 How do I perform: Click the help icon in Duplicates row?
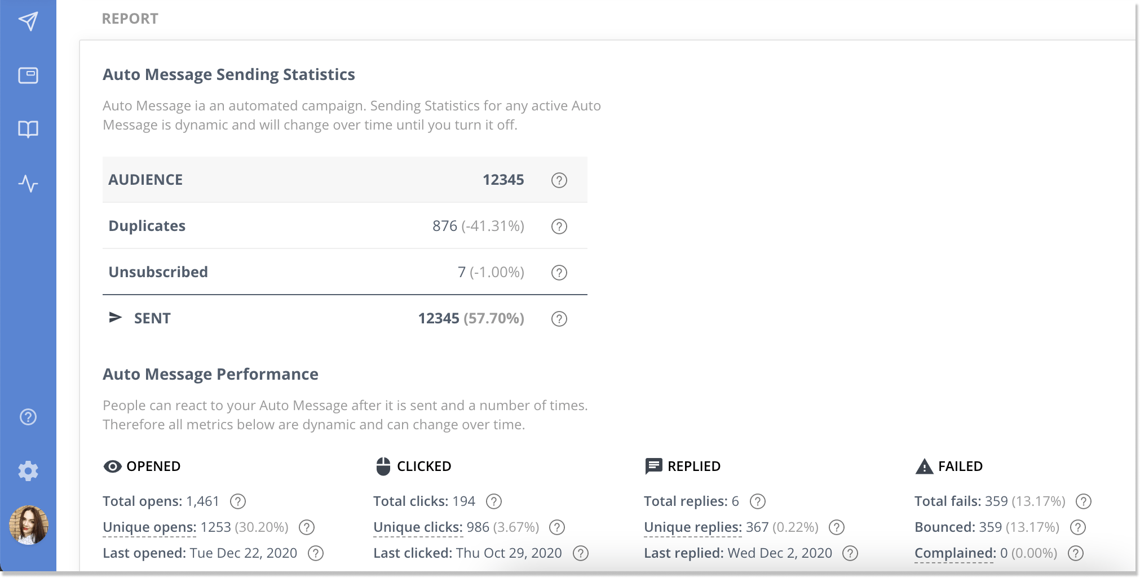[559, 226]
